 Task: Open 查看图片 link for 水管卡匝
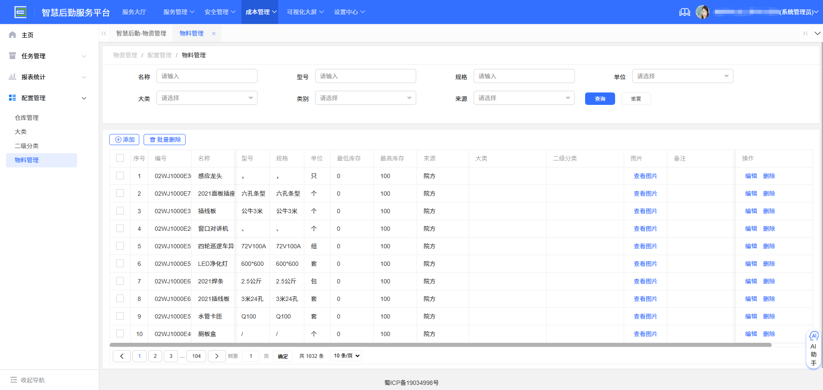[x=645, y=316]
